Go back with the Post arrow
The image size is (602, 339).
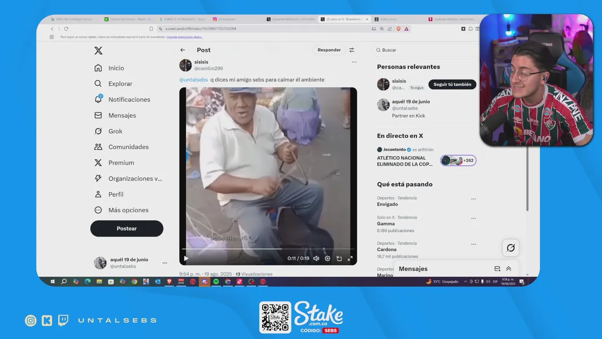(182, 50)
